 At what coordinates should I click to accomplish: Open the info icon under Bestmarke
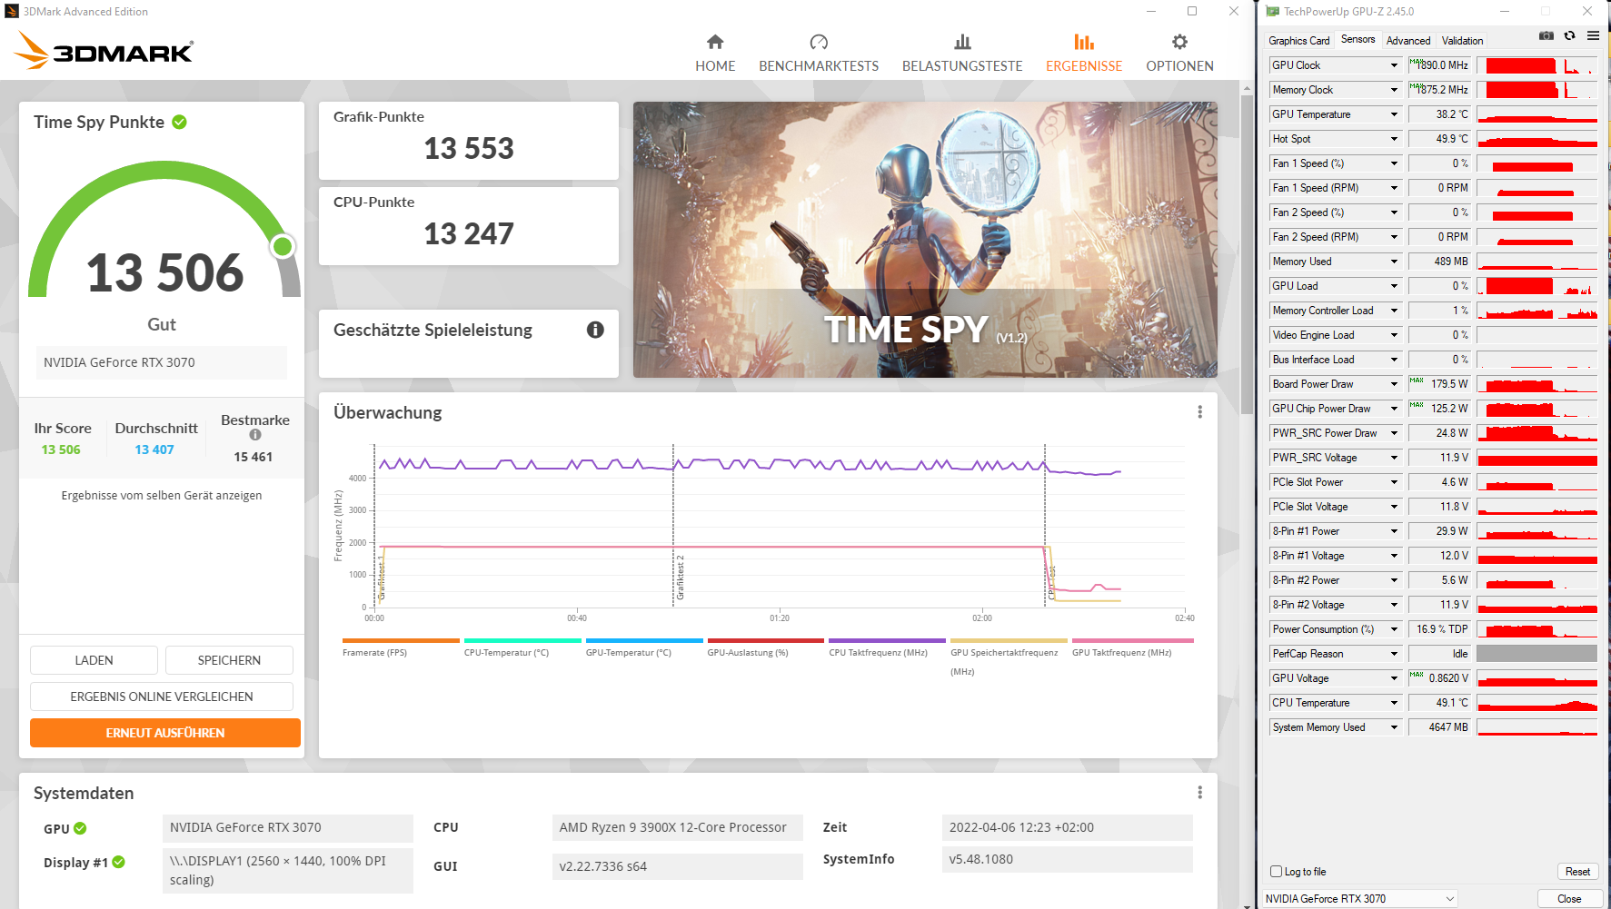(255, 435)
